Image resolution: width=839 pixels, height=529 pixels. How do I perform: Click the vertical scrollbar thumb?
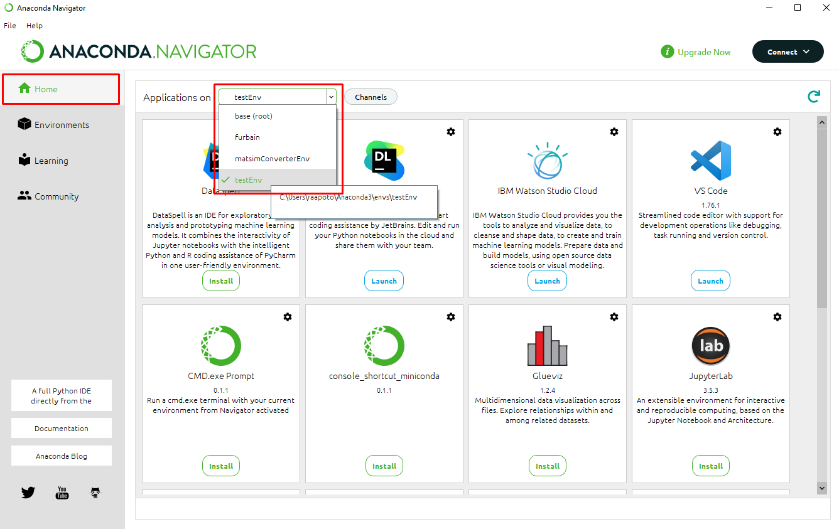(822, 218)
